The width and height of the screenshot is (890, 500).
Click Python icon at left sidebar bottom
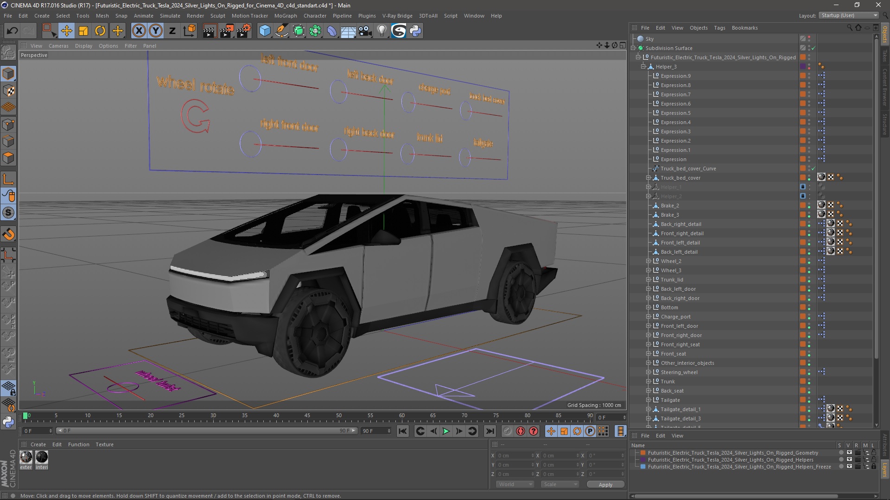[x=8, y=422]
